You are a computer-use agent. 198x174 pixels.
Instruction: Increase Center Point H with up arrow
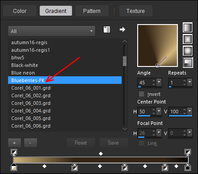tap(154, 110)
